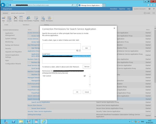The image size is (156, 124).
Task: Click the Remove button in dialog
Action: point(87,67)
